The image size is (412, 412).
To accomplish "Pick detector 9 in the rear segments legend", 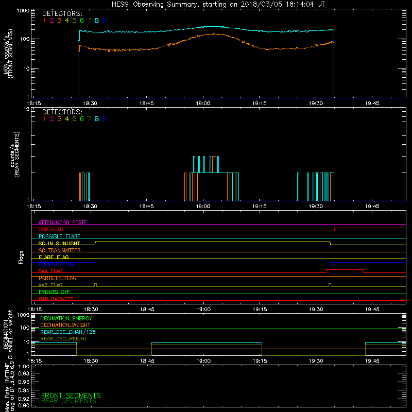I will point(105,119).
